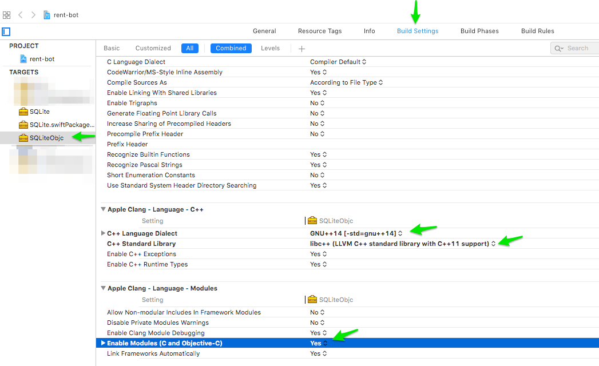Click rent-bot title in breadcrumb bar
This screenshot has width=599, height=366.
(x=66, y=15)
